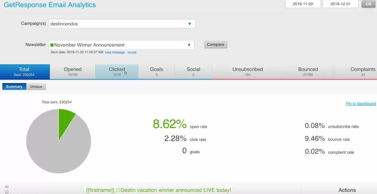Switch to the Unsubscribed tab
This screenshot has height=194, width=377.
[247, 72]
